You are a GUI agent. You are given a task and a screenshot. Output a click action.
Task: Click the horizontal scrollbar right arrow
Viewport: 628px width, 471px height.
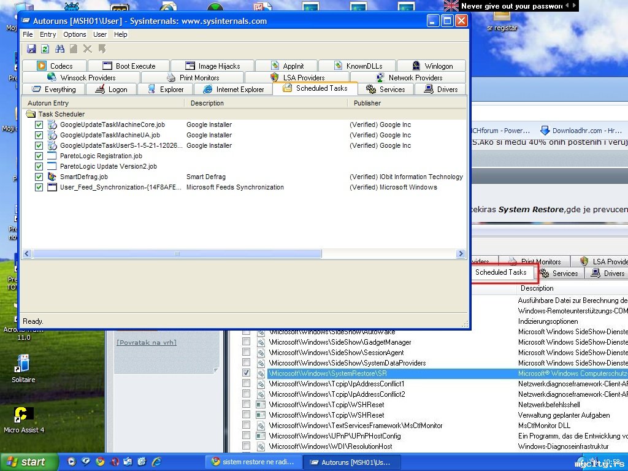461,253
